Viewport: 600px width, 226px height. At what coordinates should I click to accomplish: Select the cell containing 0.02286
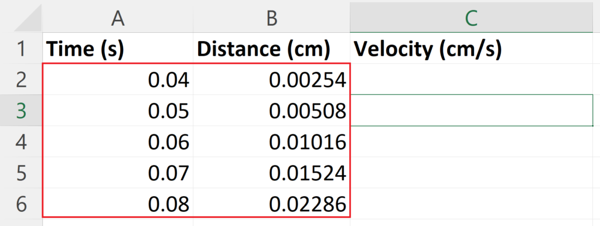(272, 204)
